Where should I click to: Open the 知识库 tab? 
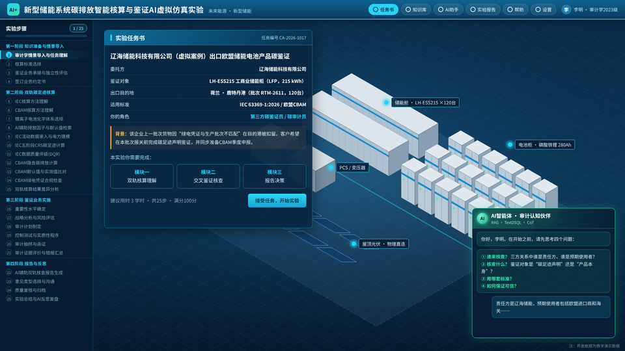click(416, 10)
